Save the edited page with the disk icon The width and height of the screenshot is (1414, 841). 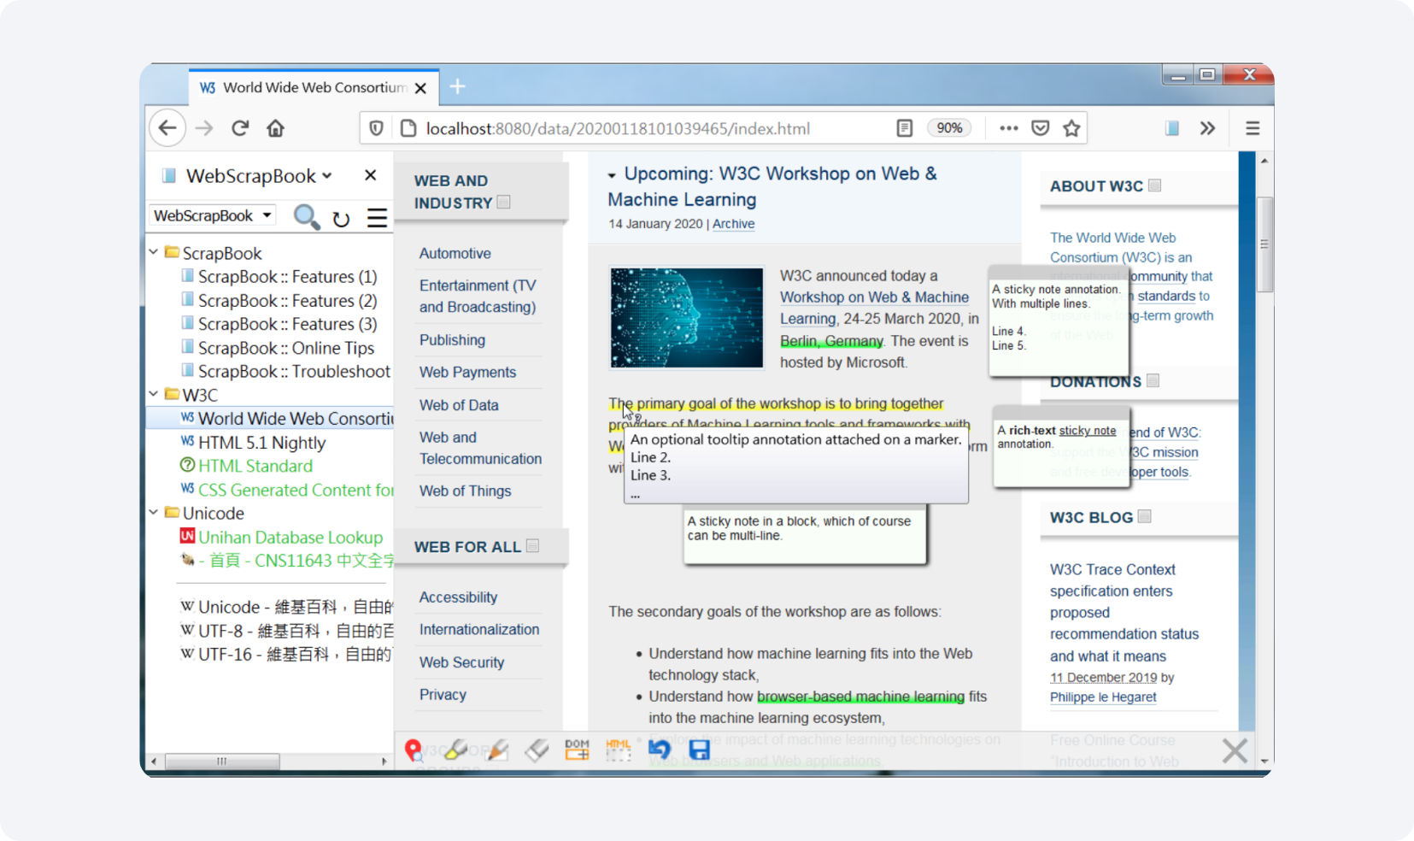pyautogui.click(x=699, y=750)
